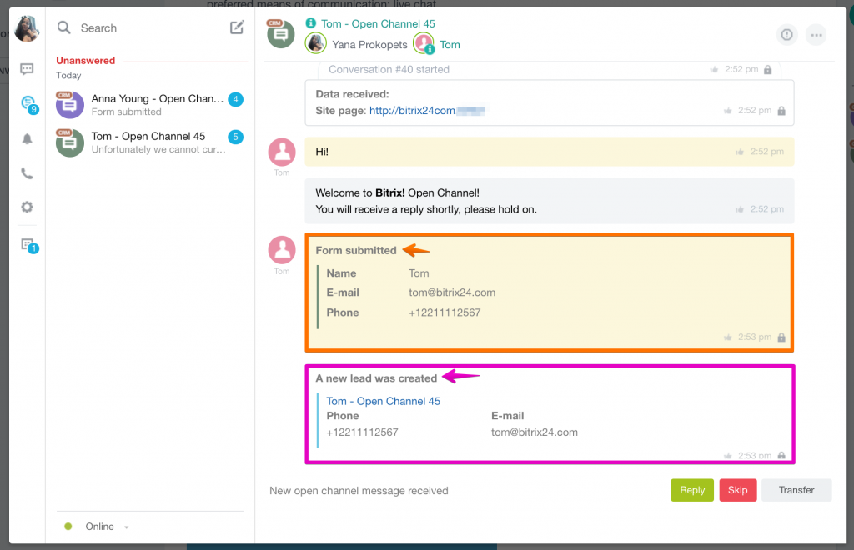The width and height of the screenshot is (854, 550).
Task: Select Anna Young - Open Channel conversation
Action: [150, 105]
